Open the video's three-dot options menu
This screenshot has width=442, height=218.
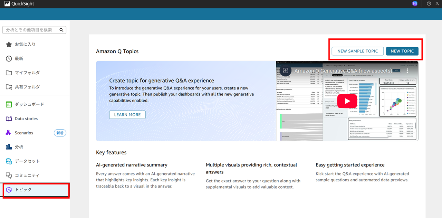[x=407, y=71]
